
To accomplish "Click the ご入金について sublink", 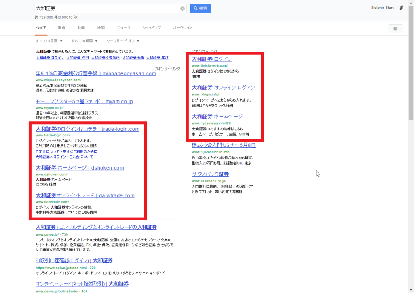I will point(81,157).
